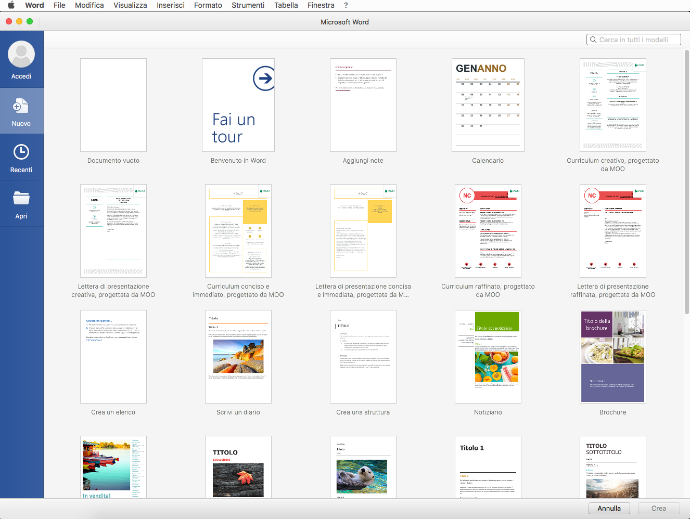
Task: Open the Inserisci menu
Action: 171,5
